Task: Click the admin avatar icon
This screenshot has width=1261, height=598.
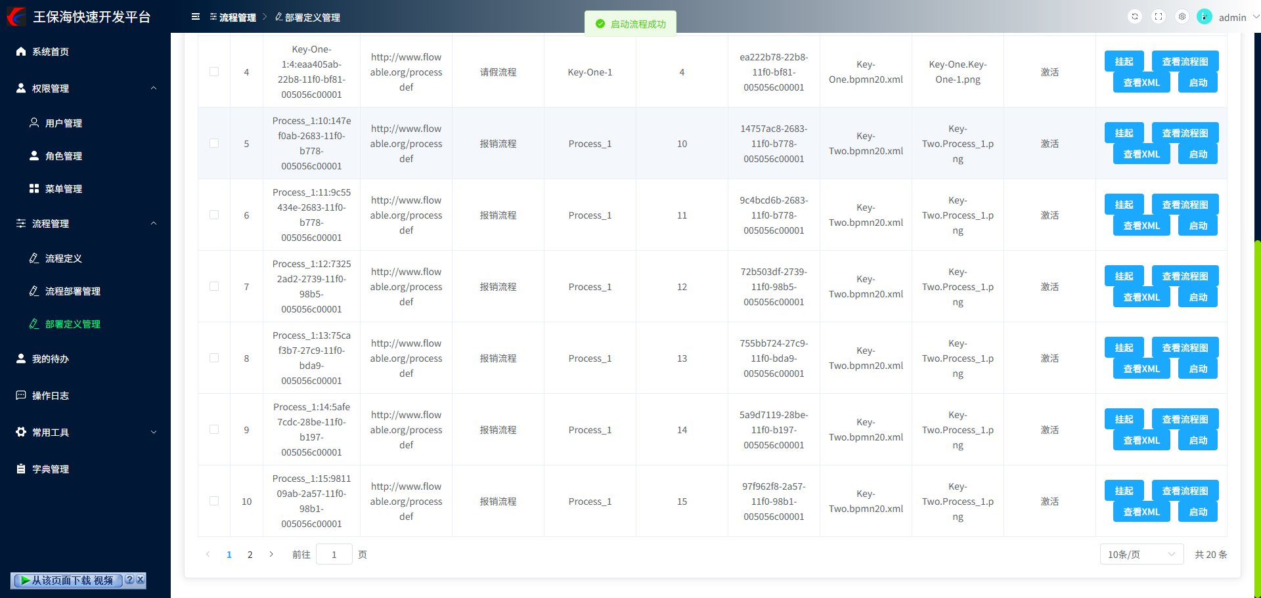Action: point(1205,17)
